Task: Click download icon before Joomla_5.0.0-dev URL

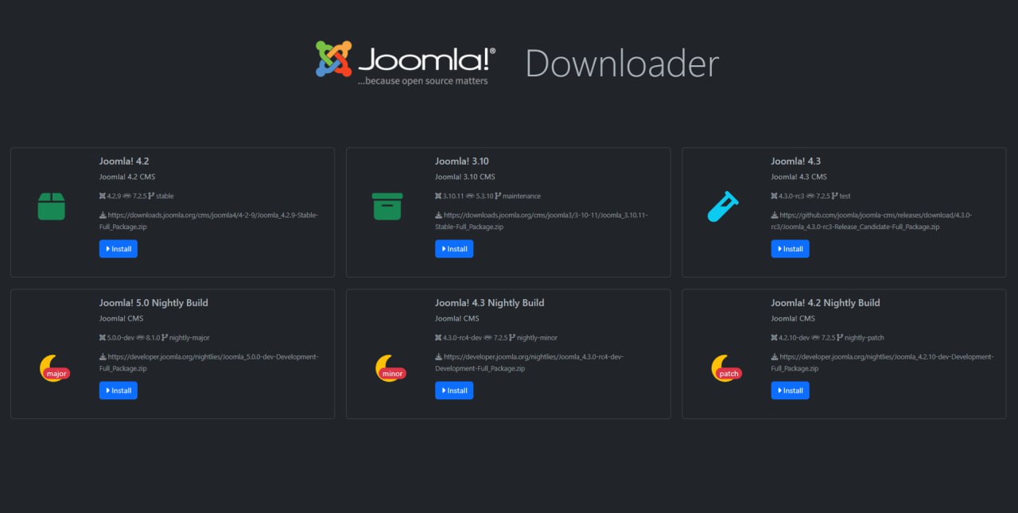Action: 103,356
